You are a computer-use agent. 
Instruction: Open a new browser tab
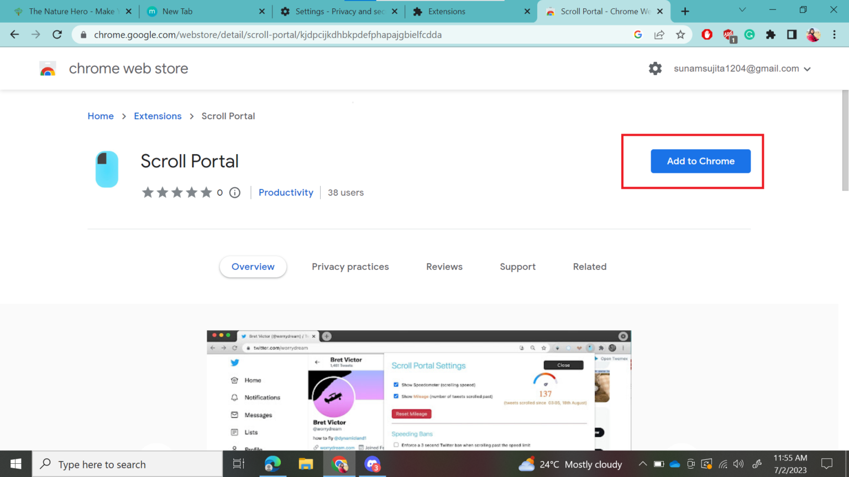click(x=685, y=11)
